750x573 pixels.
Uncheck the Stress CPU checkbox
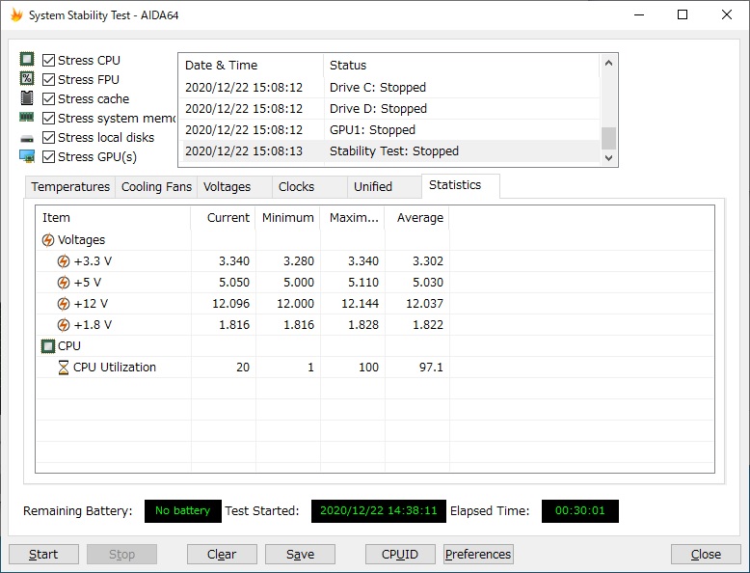(49, 60)
